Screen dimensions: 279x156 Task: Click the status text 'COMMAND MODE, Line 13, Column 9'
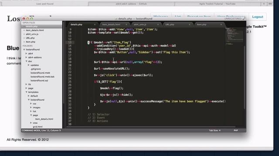(x=41, y=130)
